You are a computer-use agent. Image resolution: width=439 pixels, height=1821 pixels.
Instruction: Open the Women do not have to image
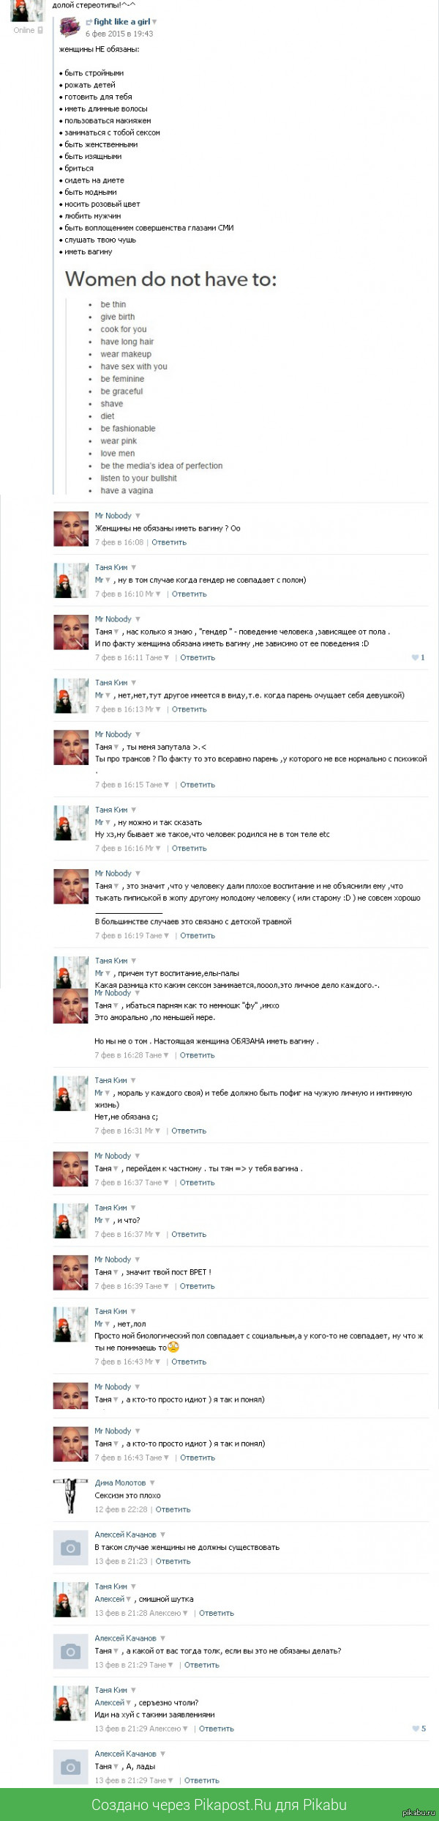pyautogui.click(x=171, y=381)
